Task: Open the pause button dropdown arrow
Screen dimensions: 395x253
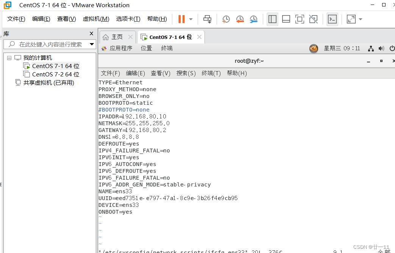Action: (190, 19)
